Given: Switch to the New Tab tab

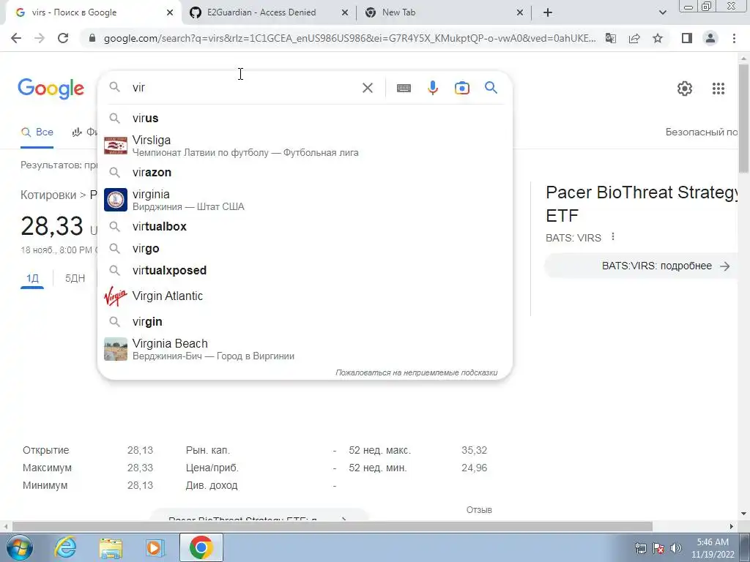Looking at the screenshot, I should point(444,12).
